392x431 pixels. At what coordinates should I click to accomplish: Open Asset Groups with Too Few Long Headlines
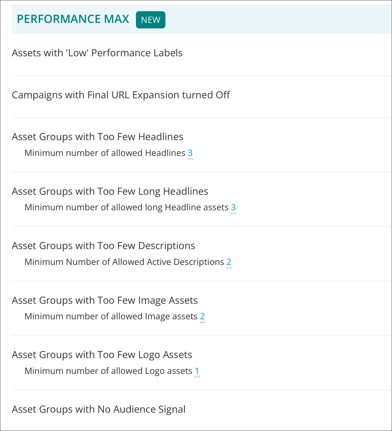110,191
